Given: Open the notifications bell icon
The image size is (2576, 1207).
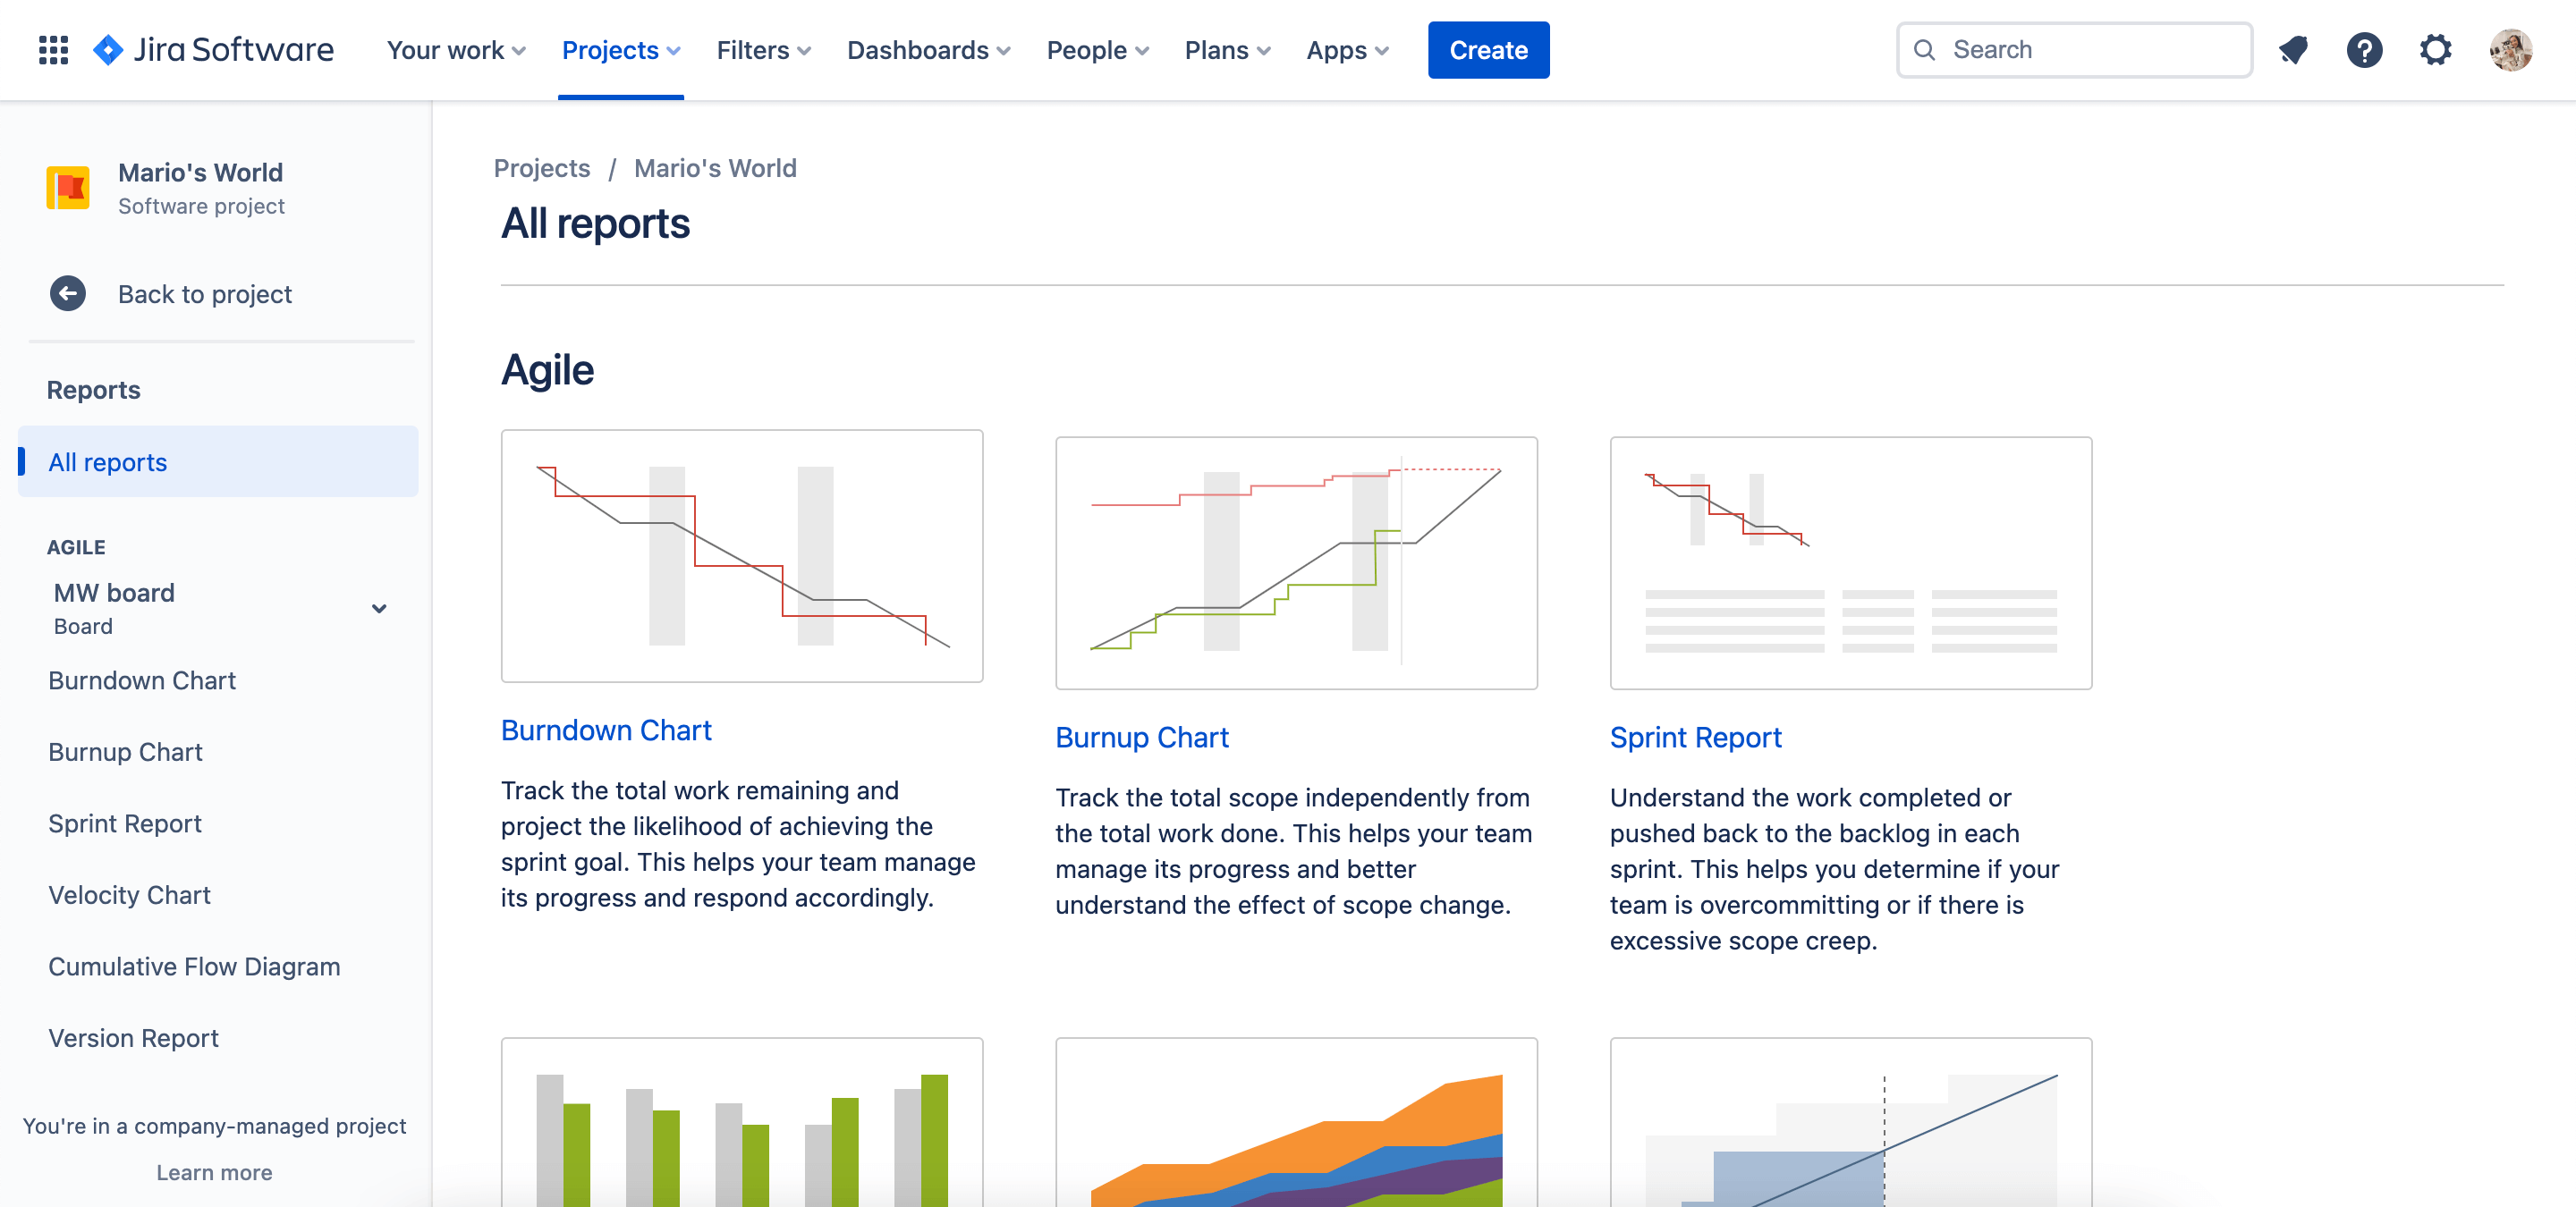Looking at the screenshot, I should coord(2293,47).
